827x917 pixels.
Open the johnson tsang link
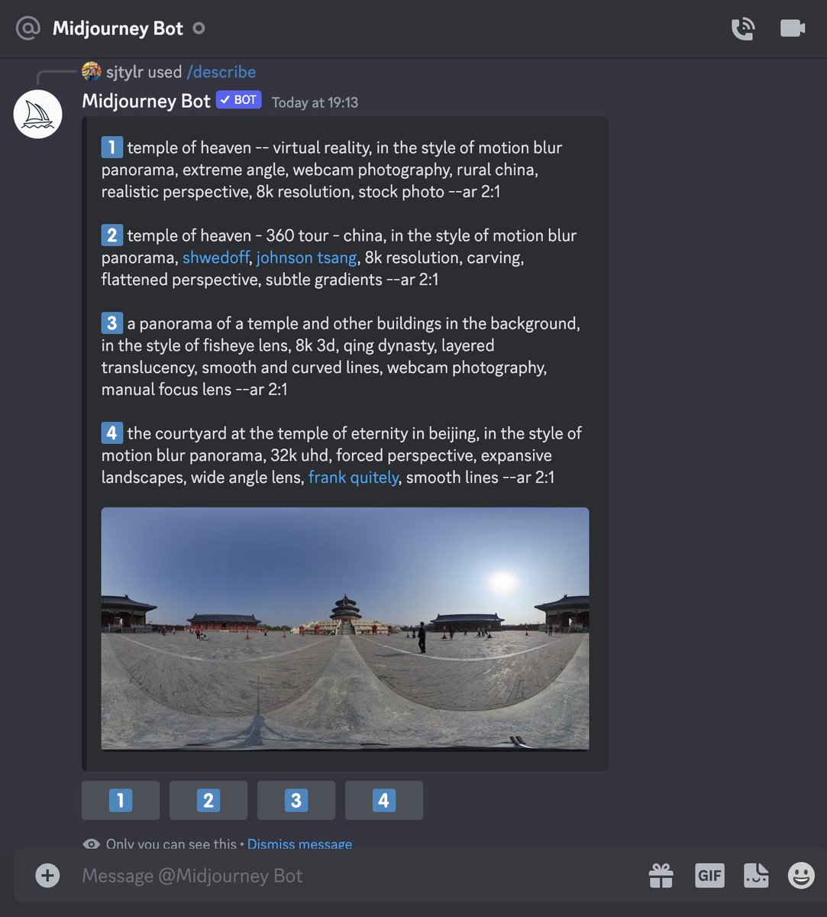(x=306, y=258)
